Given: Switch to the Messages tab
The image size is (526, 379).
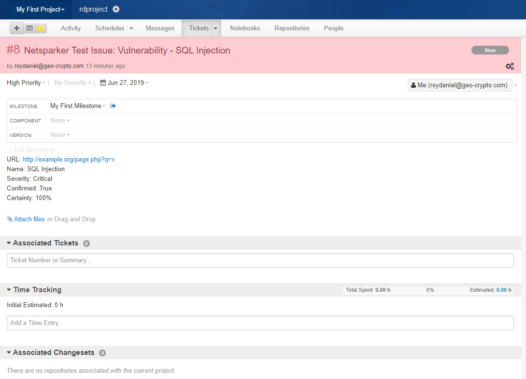Looking at the screenshot, I should click(160, 28).
